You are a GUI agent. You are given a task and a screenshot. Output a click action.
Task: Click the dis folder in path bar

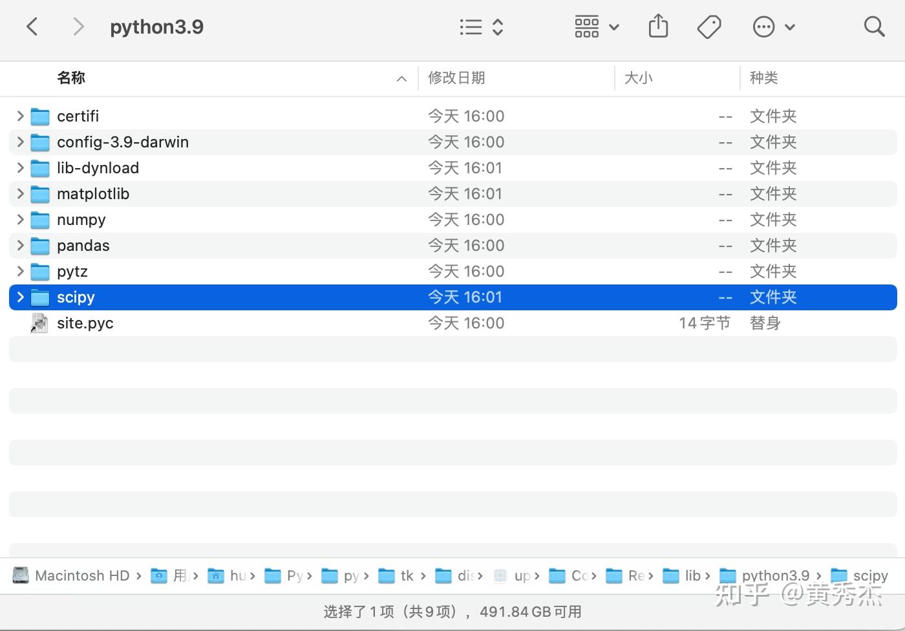click(454, 575)
